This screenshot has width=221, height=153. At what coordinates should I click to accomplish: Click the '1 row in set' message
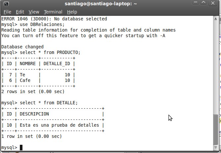tap(32, 136)
